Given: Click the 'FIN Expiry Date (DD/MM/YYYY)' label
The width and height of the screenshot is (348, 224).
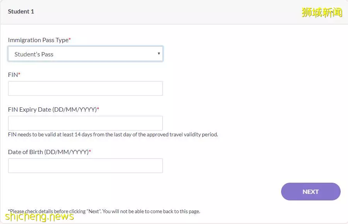Looking at the screenshot, I should [x=53, y=109].
